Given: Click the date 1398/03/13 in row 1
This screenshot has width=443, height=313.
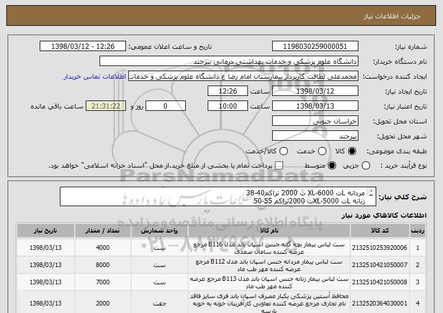Looking at the screenshot, I should click(45, 248).
